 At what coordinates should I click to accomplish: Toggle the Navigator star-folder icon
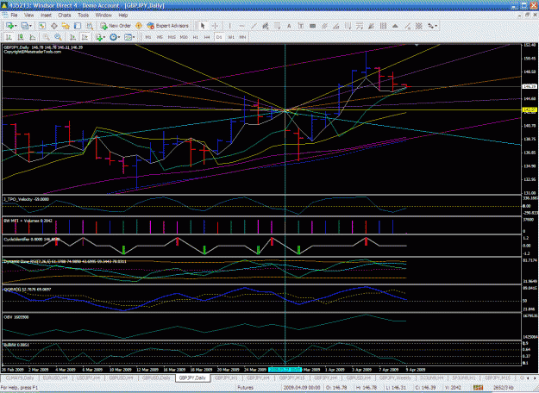point(66,26)
